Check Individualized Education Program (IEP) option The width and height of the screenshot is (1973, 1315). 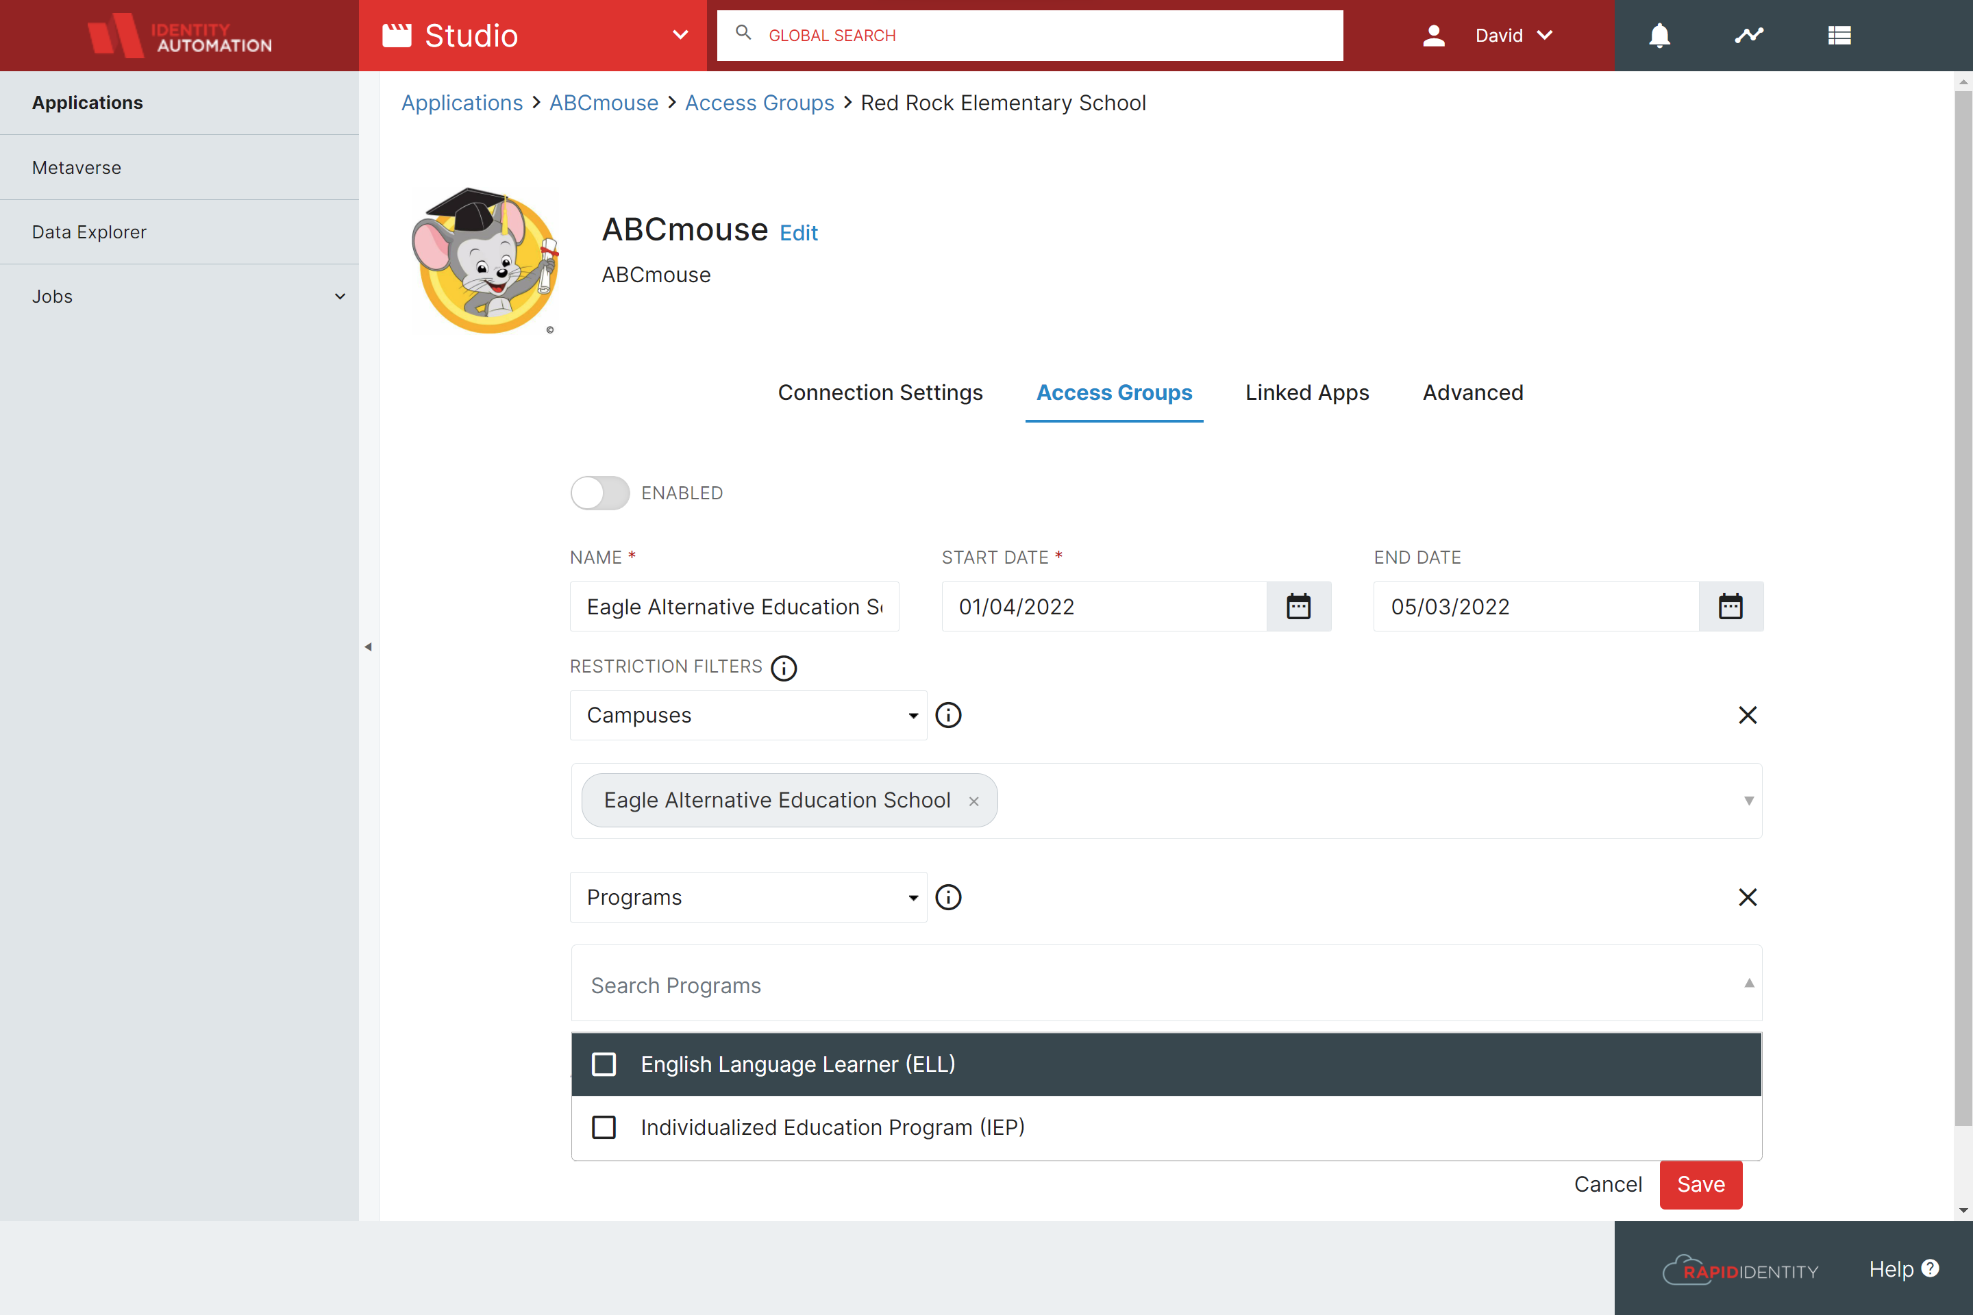[603, 1127]
